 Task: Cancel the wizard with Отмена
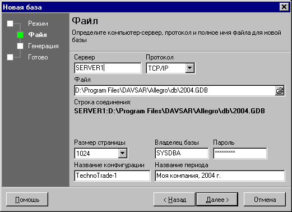(265, 200)
